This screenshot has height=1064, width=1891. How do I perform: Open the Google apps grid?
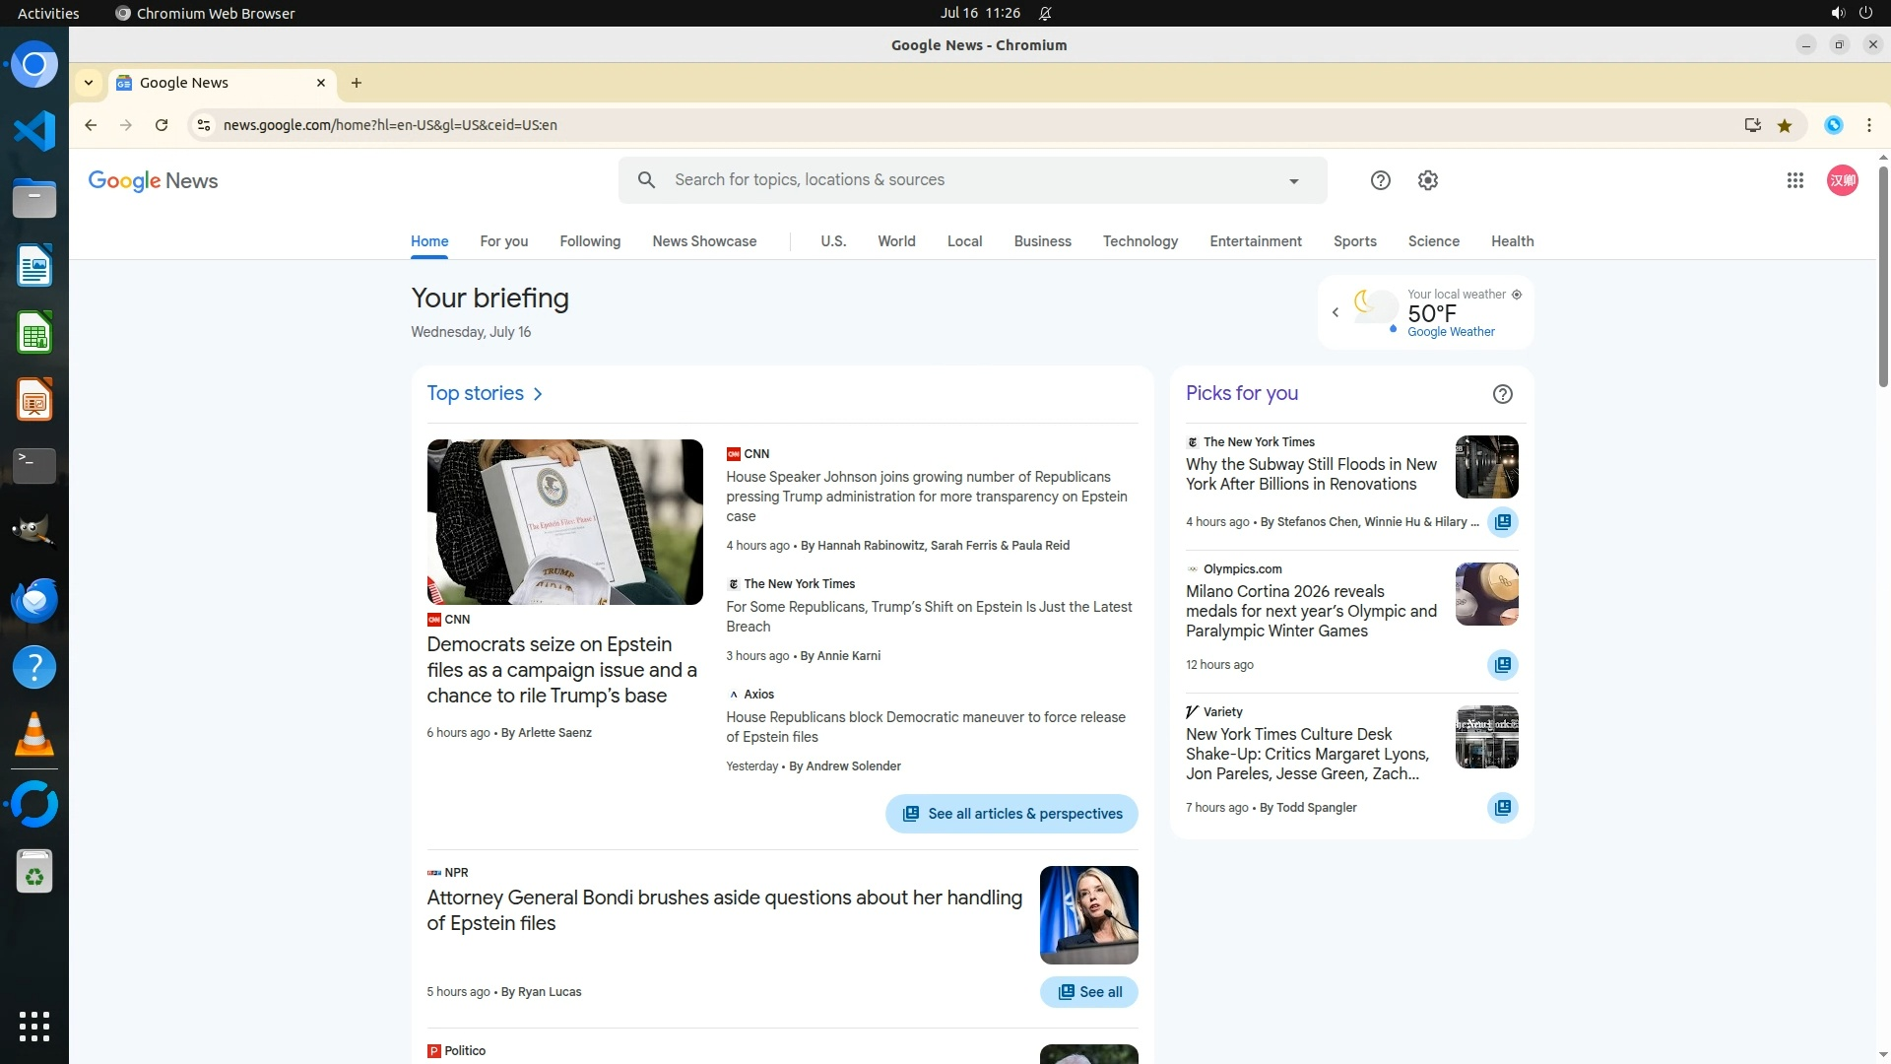point(1794,180)
